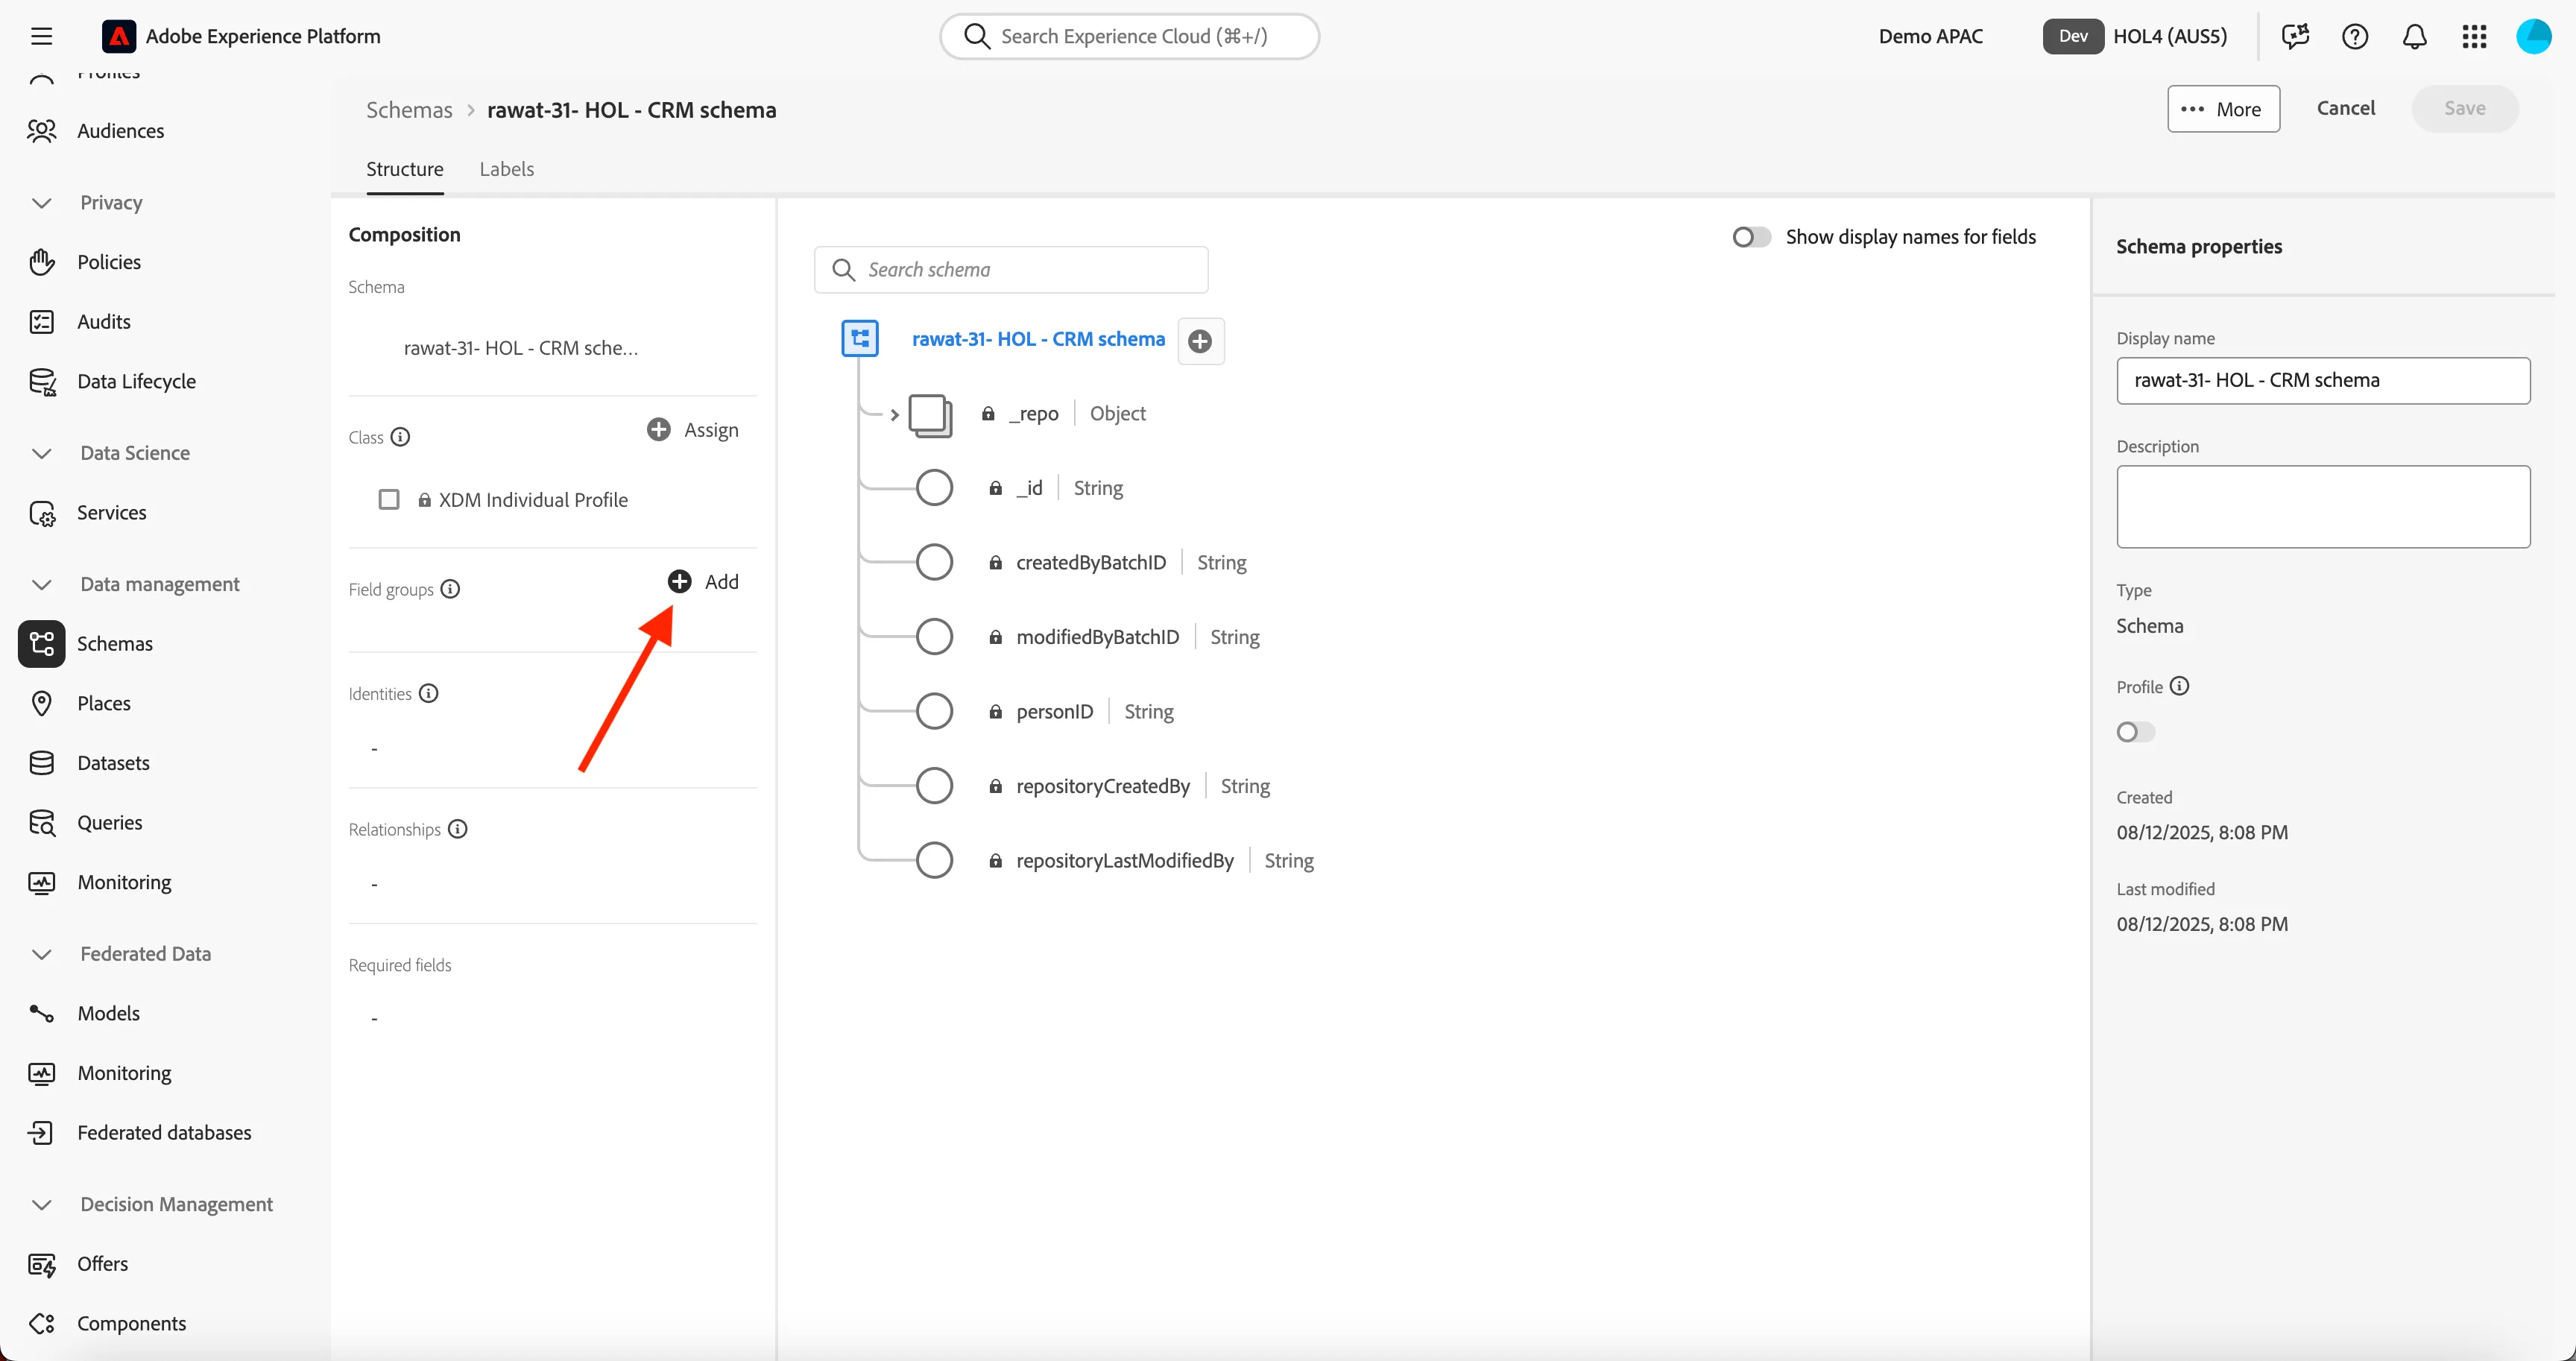Screen dimensions: 2576x1361
Task: Click Schemas breadcrumb link
Action: (409, 110)
